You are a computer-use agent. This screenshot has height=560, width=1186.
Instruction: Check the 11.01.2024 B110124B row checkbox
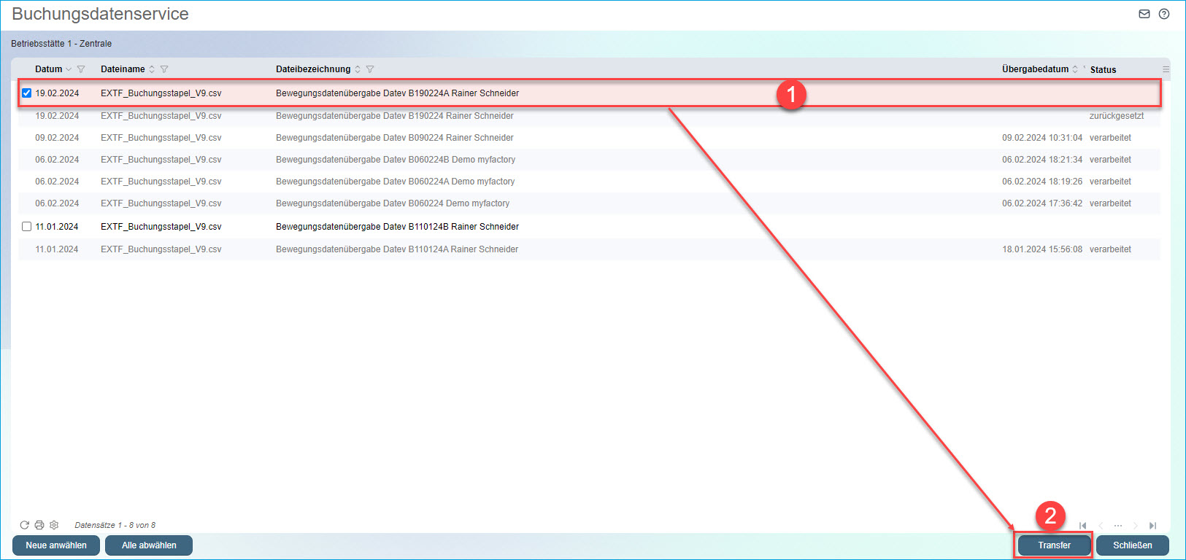pos(27,227)
